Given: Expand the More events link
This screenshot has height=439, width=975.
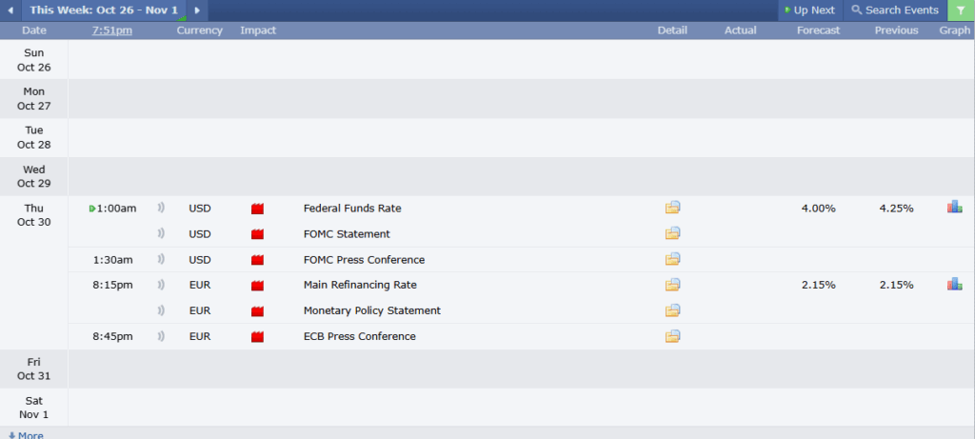Looking at the screenshot, I should coord(26,434).
